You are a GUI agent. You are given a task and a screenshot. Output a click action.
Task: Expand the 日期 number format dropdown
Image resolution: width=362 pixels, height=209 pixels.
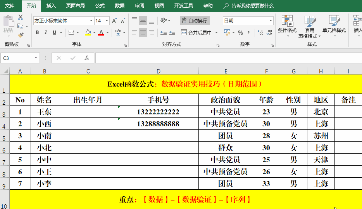coord(271,21)
